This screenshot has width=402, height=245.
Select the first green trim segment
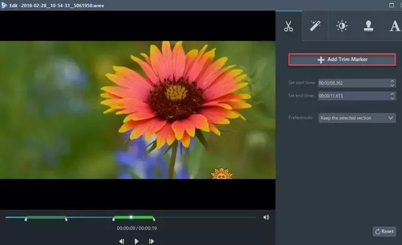pyautogui.click(x=46, y=217)
